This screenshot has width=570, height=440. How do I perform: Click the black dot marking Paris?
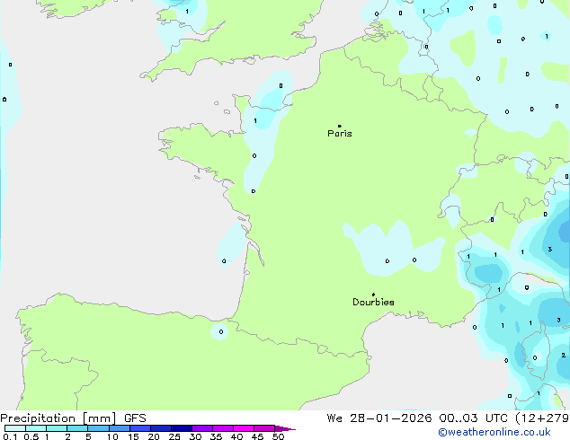[x=340, y=126]
